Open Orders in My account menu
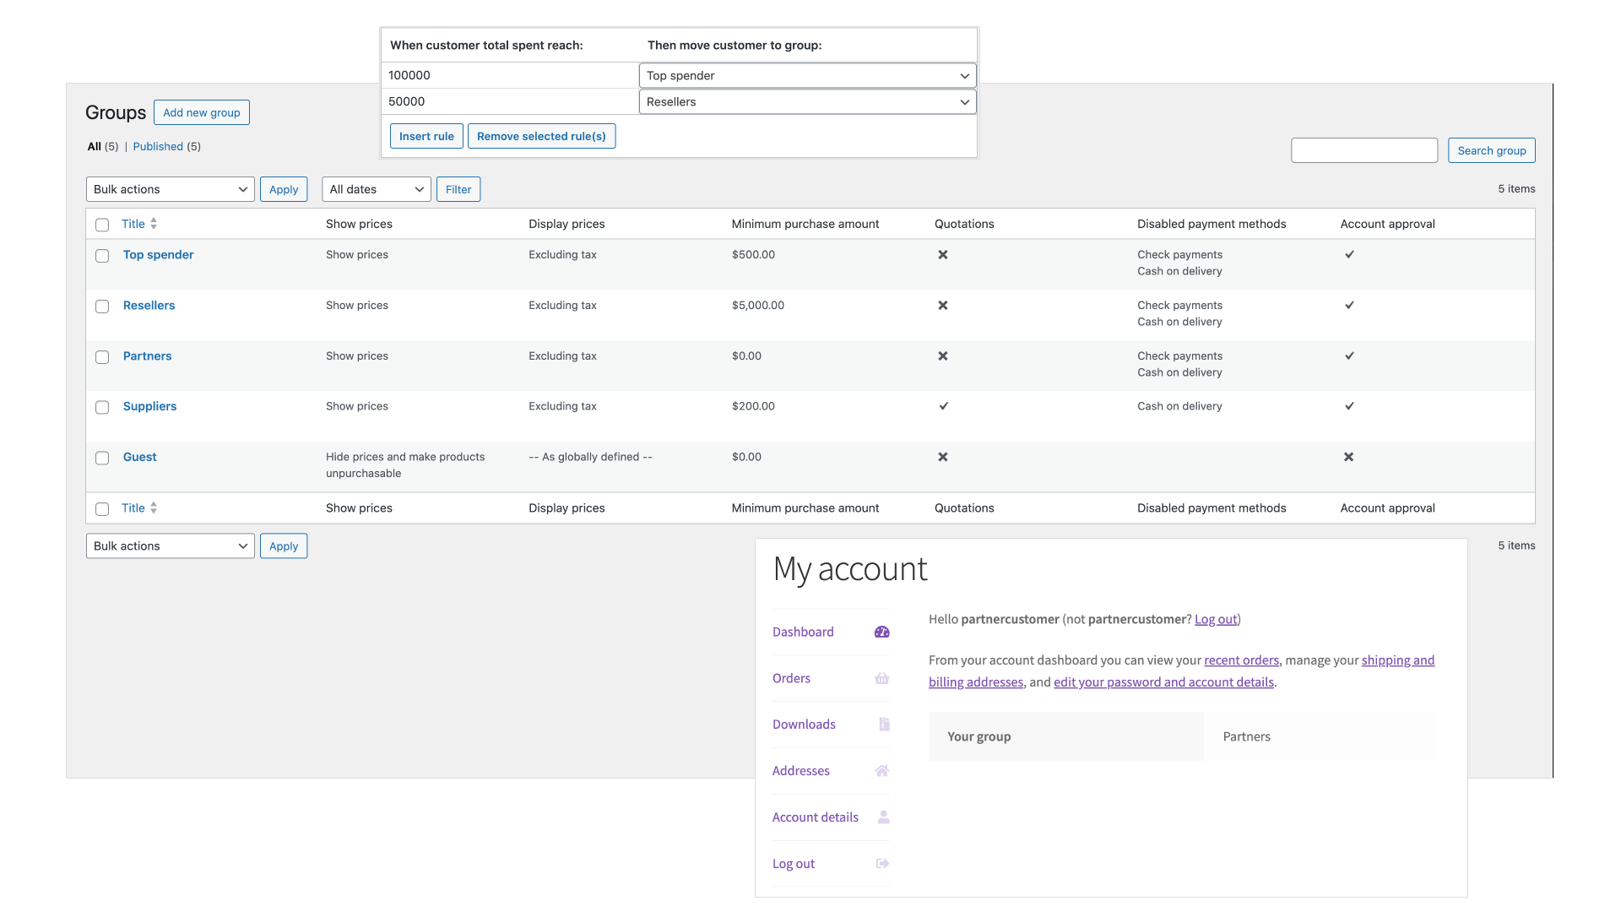Viewport: 1621px width, 912px height. pos(791,678)
